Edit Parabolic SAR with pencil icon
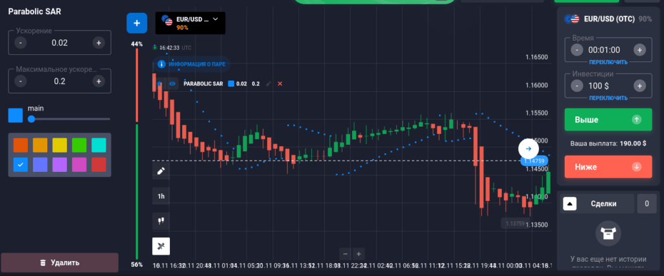 tap(268, 84)
